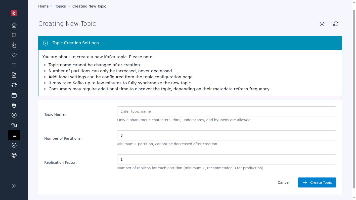356x200 pixels.
Task: Cancel the topic creation
Action: click(x=284, y=182)
